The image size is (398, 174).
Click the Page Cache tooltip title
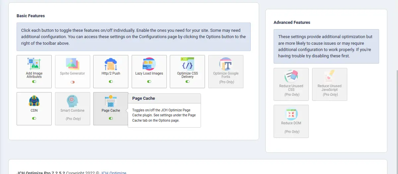click(144, 98)
